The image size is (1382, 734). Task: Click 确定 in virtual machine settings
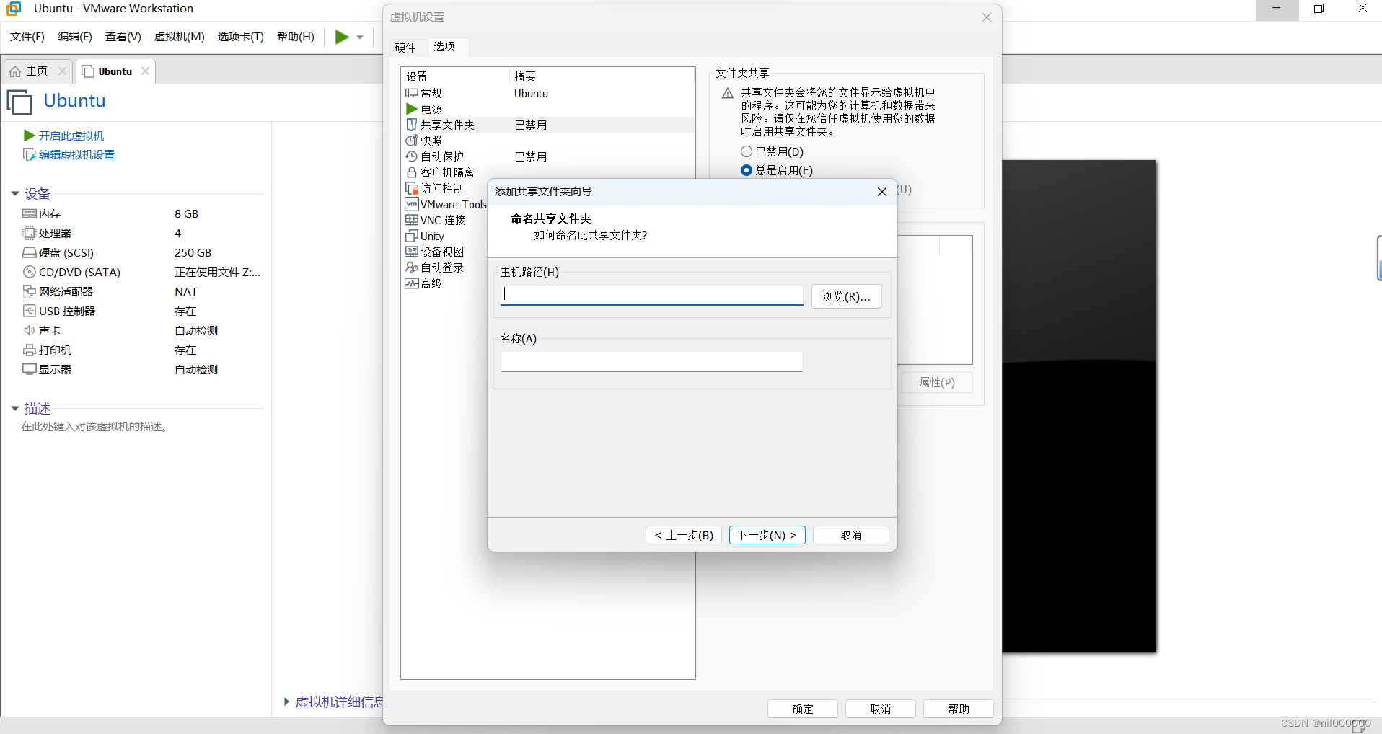click(x=803, y=709)
